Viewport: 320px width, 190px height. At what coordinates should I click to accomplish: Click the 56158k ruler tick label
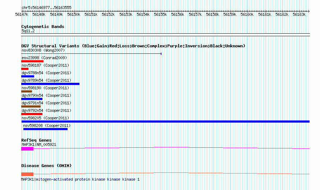coord(212,15)
